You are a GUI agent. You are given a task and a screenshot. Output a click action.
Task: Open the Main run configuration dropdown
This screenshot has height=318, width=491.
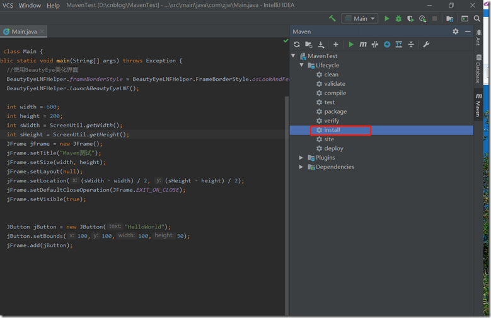pos(360,18)
